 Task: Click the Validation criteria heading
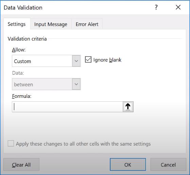27,39
